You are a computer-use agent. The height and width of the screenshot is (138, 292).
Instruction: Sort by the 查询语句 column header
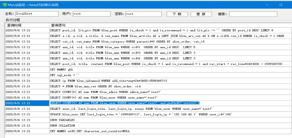click(x=171, y=25)
